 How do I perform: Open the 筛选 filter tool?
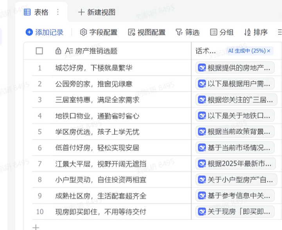187,32
